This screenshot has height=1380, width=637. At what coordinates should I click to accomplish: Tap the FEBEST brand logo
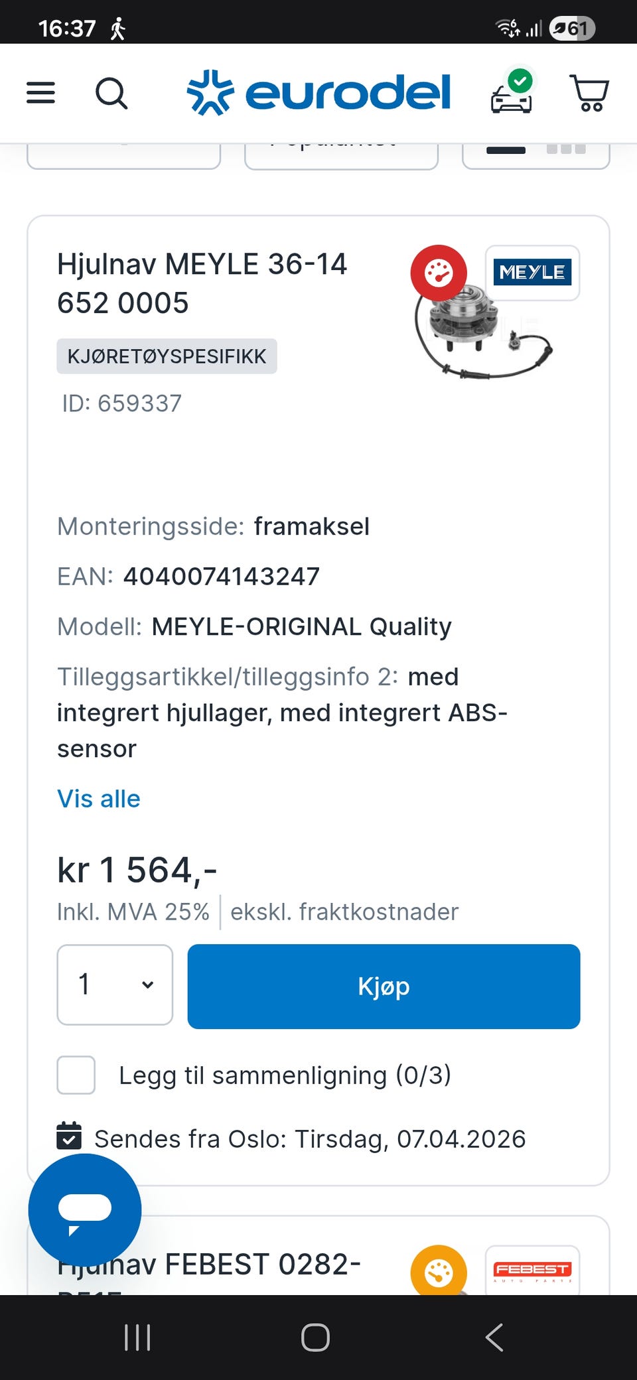[x=532, y=1269]
